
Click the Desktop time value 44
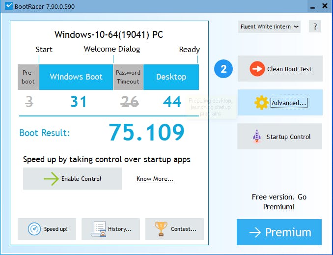click(172, 102)
